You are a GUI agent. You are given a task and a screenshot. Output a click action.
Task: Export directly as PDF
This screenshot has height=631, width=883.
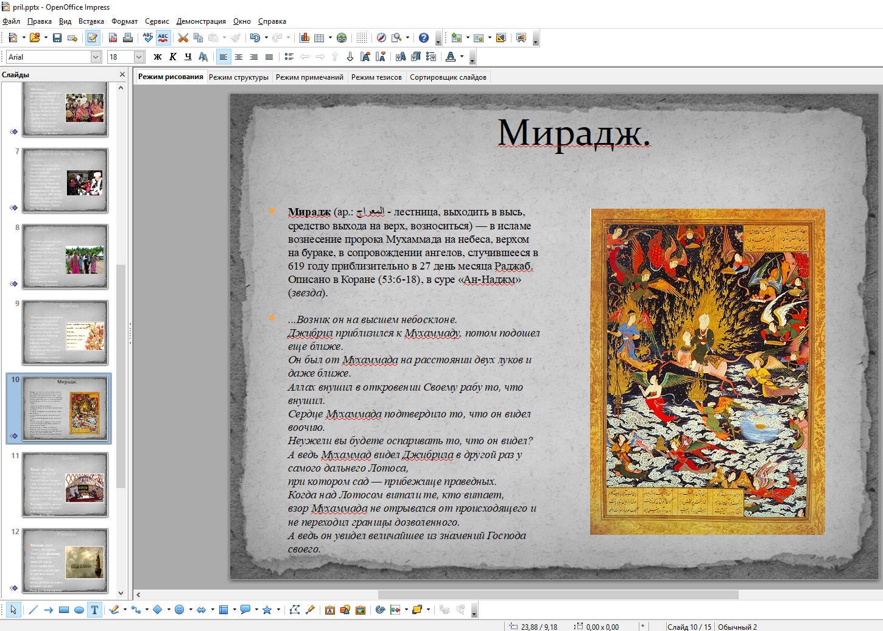coord(113,38)
